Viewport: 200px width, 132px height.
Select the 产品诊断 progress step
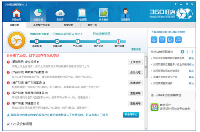[78, 41]
